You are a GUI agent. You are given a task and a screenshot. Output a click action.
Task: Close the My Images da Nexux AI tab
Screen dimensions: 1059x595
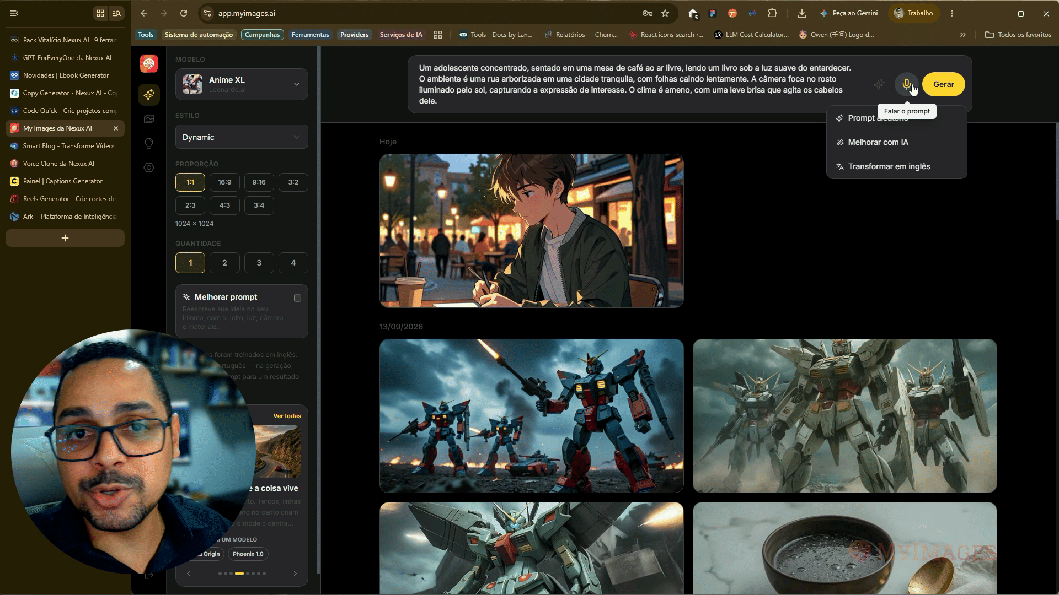(x=116, y=128)
